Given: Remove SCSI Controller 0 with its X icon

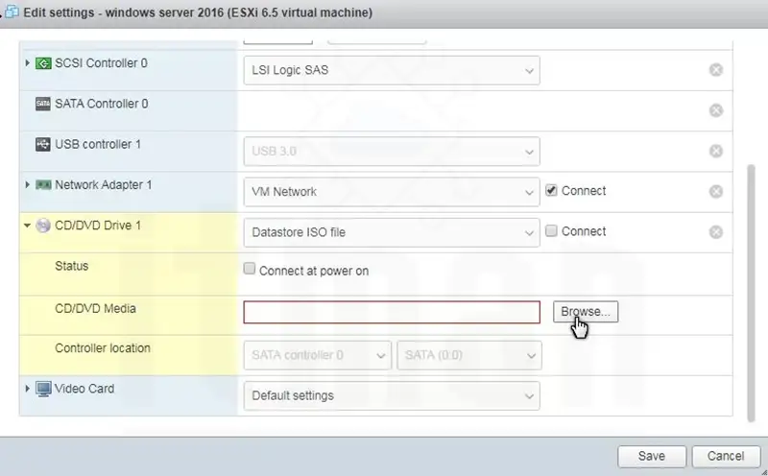Looking at the screenshot, I should pyautogui.click(x=715, y=70).
